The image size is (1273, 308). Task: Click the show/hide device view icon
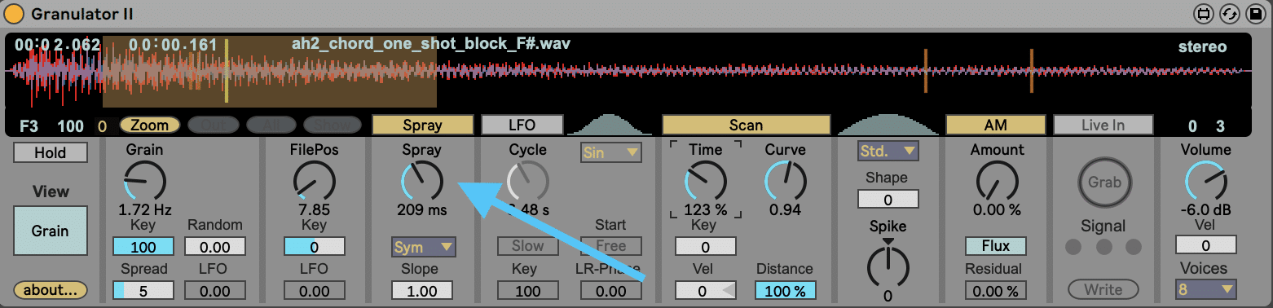click(x=1204, y=14)
